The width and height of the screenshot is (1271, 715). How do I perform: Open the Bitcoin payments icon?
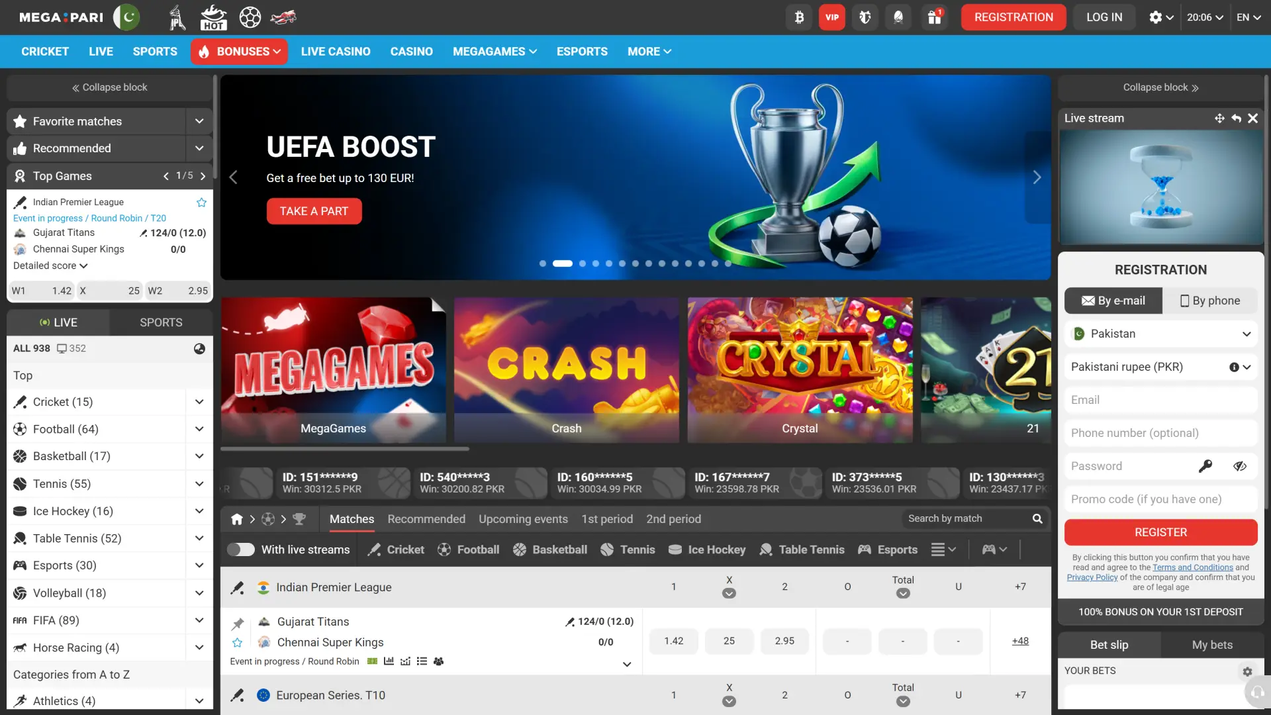tap(799, 17)
